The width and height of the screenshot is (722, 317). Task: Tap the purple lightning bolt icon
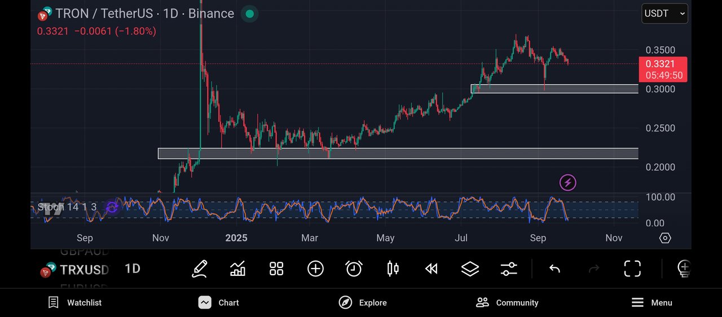coord(567,183)
